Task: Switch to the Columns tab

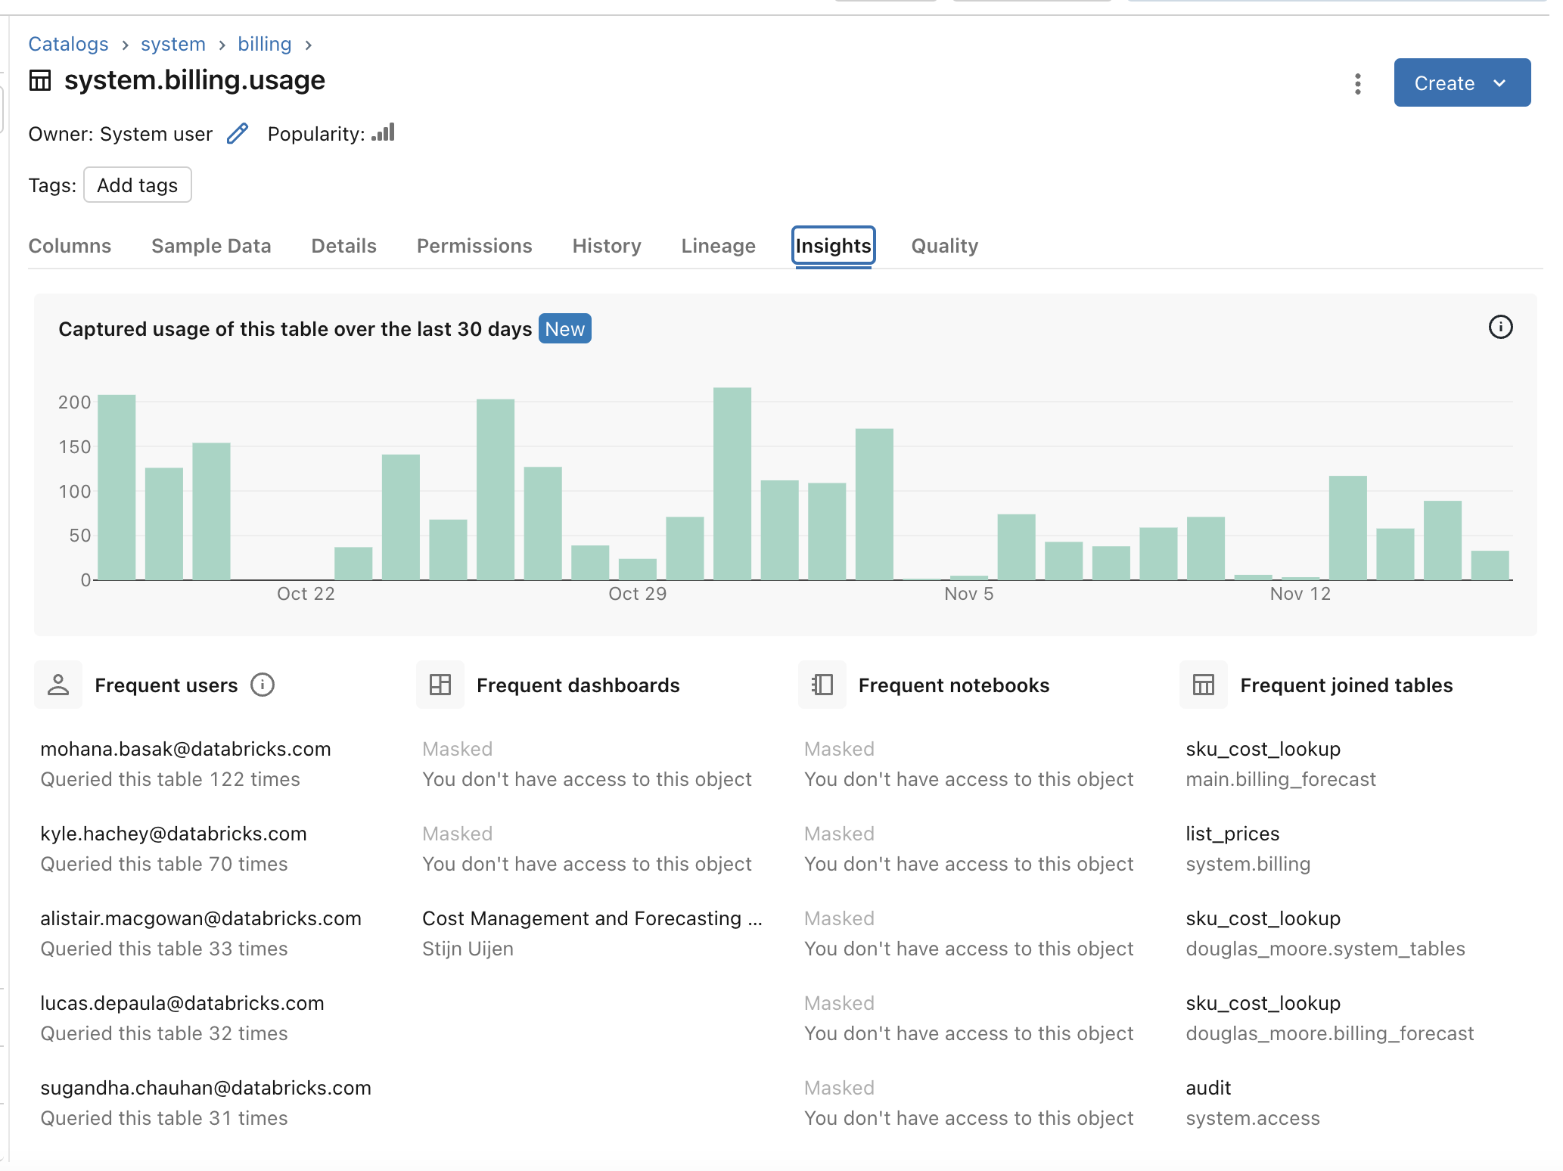Action: pyautogui.click(x=70, y=245)
